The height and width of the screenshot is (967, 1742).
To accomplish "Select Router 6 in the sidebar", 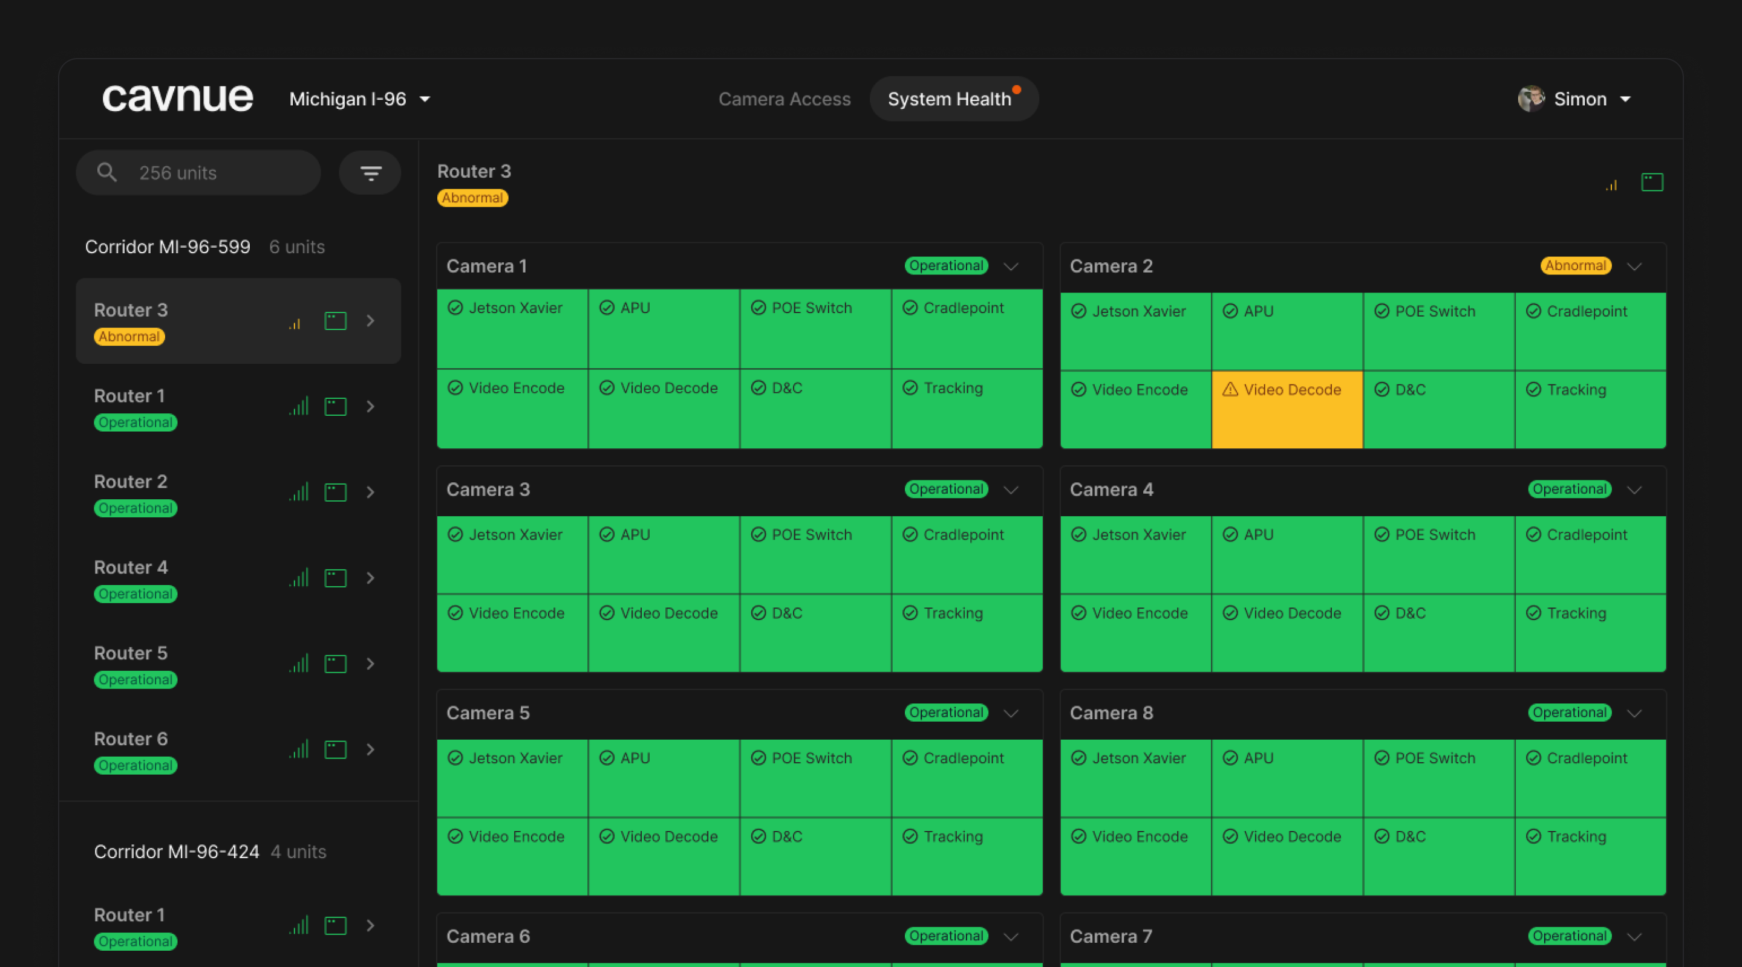I will [x=238, y=750].
